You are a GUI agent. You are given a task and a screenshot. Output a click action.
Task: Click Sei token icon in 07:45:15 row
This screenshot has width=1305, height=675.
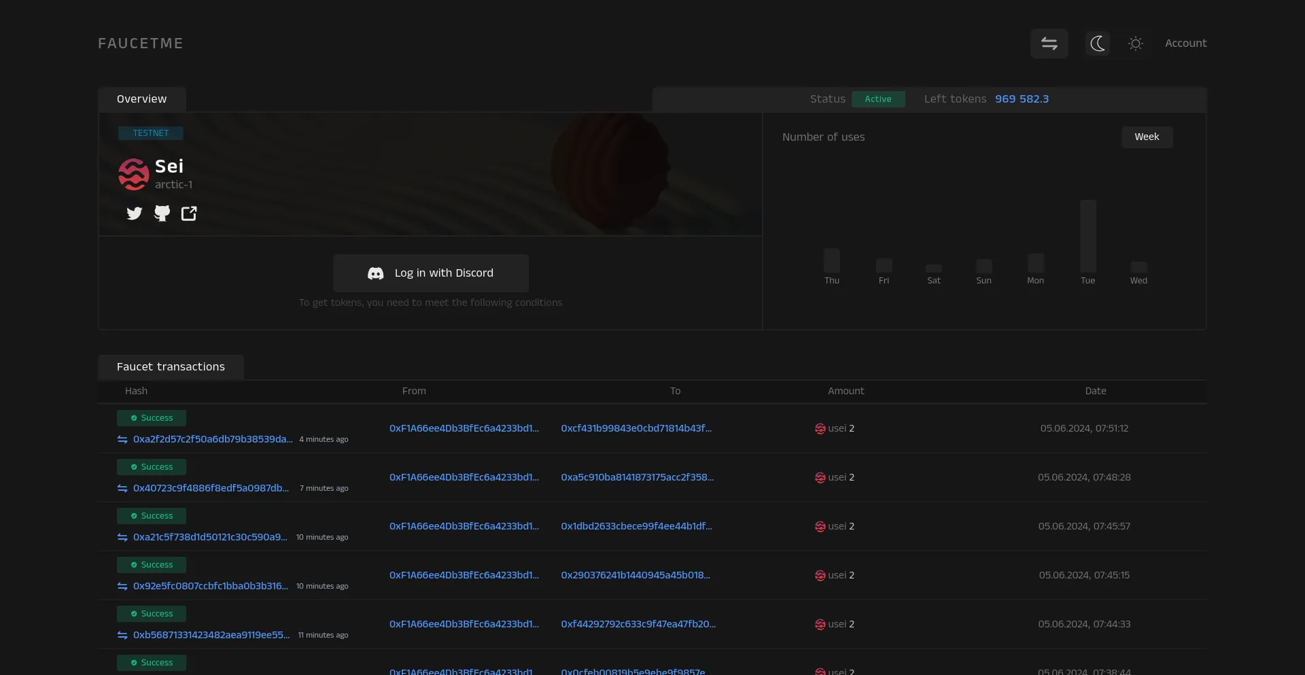[820, 576]
